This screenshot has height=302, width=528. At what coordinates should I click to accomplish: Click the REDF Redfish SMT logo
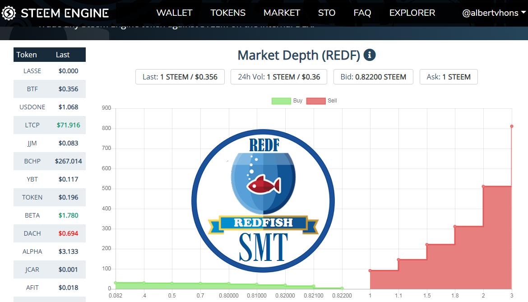[263, 201]
